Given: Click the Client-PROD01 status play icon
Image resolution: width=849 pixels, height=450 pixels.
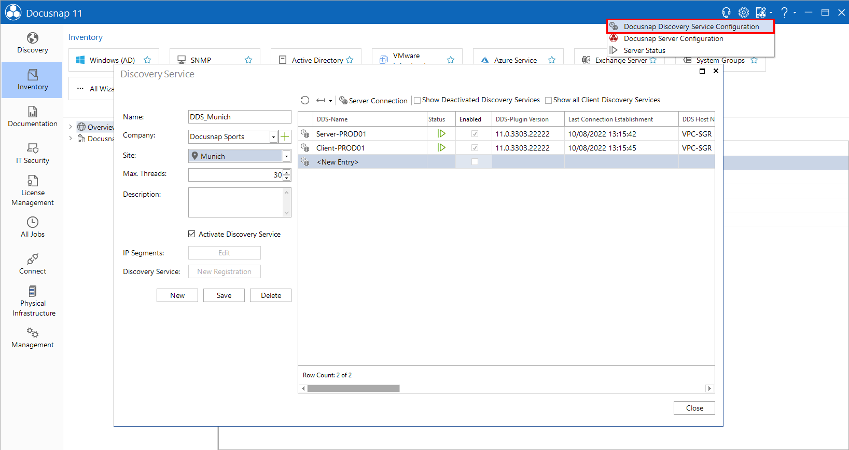Looking at the screenshot, I should point(441,147).
